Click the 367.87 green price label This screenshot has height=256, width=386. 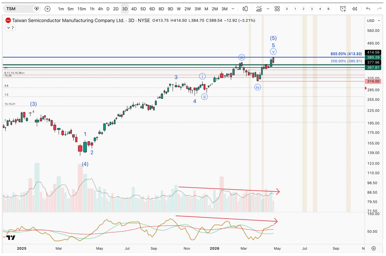373,67
